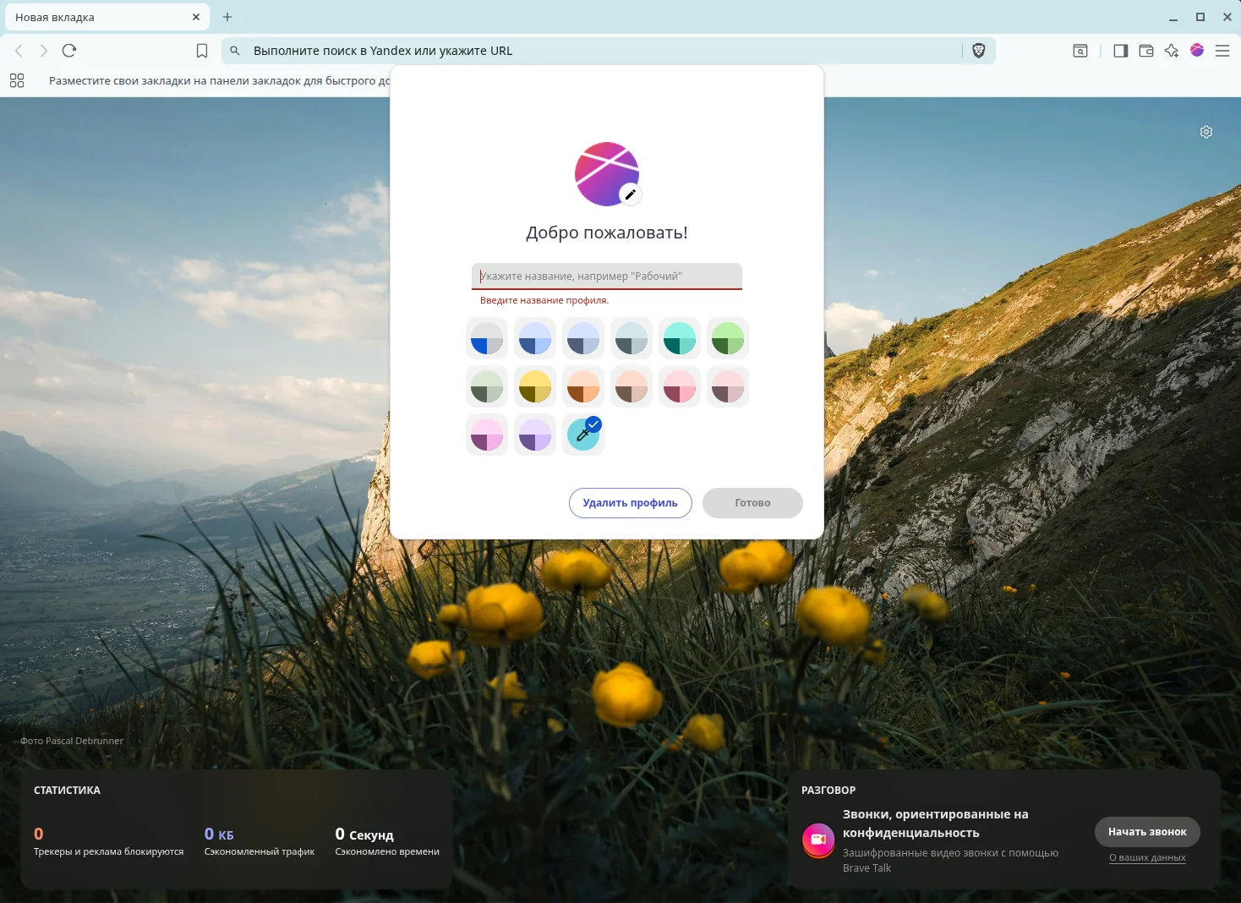Choose the green theme color swatch
This screenshot has width=1241, height=903.
point(728,338)
